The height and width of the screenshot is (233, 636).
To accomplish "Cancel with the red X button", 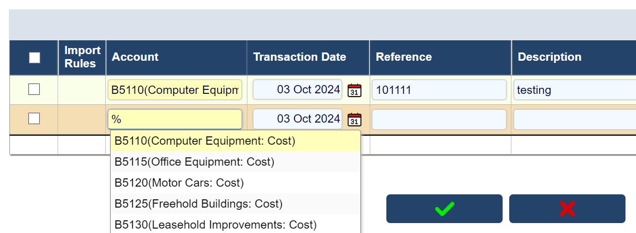I will (x=567, y=209).
